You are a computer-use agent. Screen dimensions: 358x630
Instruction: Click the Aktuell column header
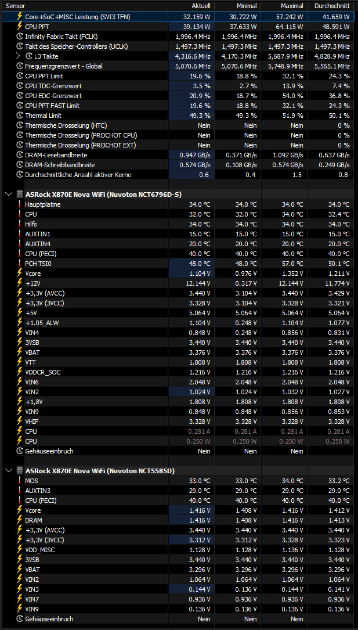200,6
